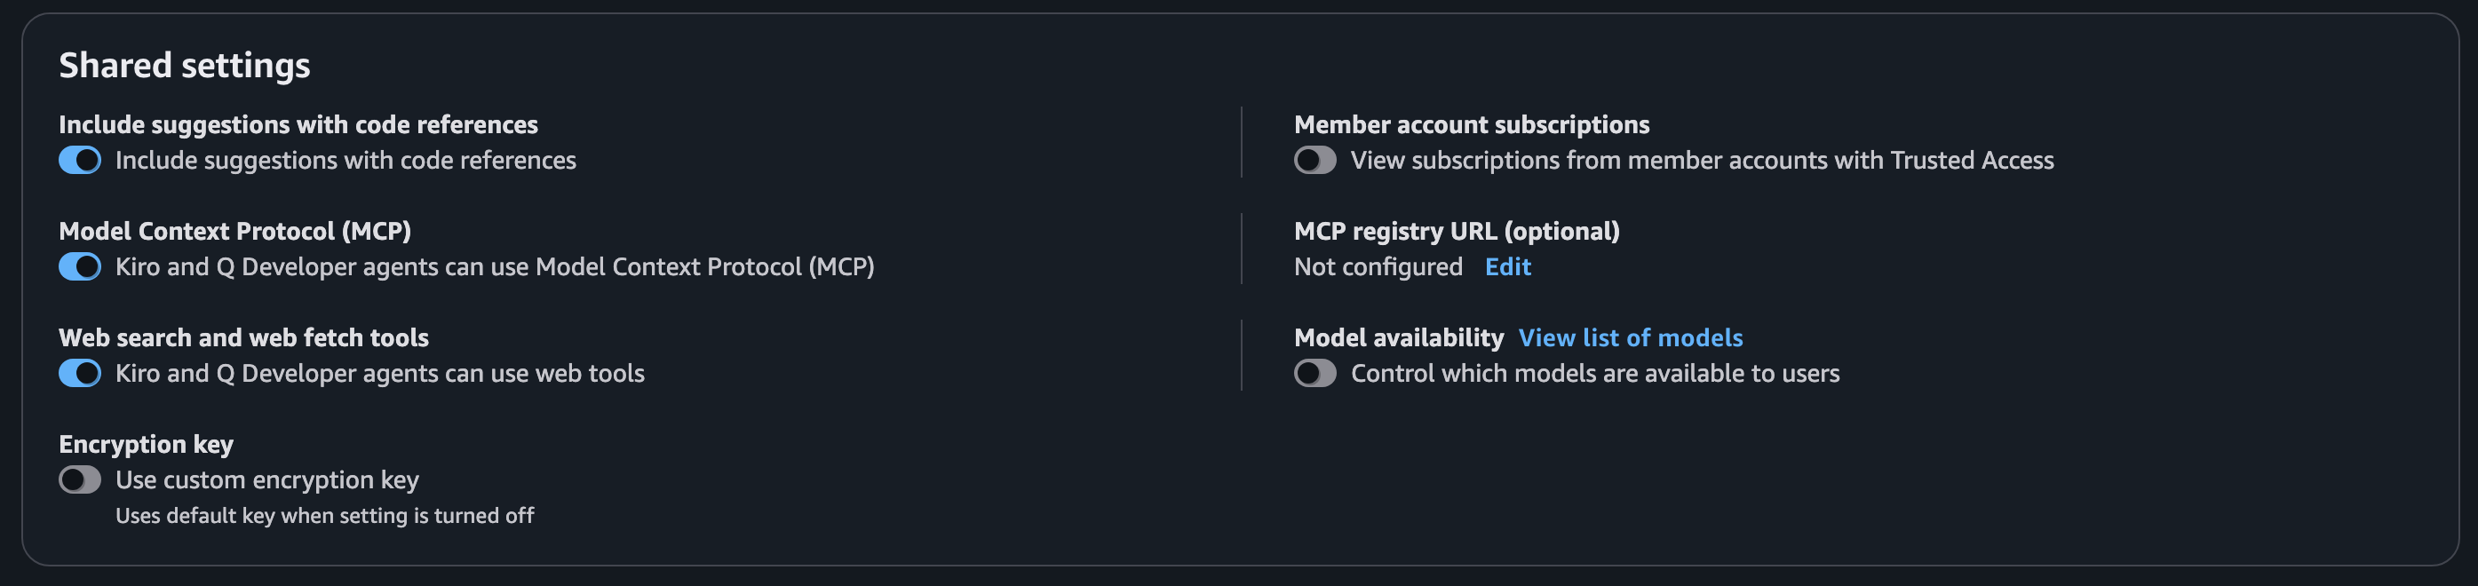Click the Model Context Protocol heading

235,231
